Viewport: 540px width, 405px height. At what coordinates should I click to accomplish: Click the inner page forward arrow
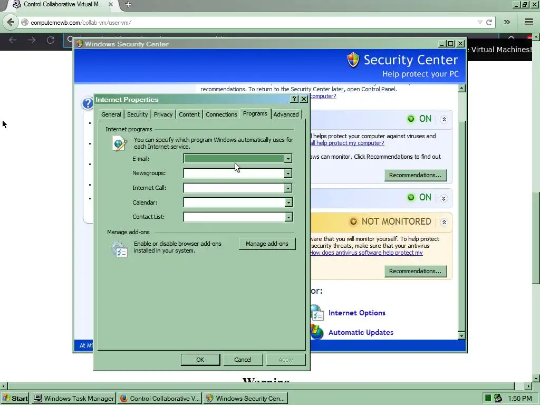[x=32, y=40]
